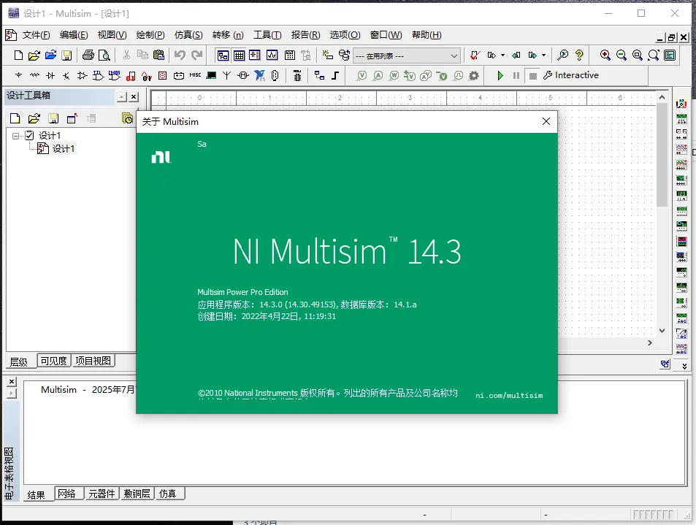
Task: Place a bus icon
Action: [x=335, y=75]
